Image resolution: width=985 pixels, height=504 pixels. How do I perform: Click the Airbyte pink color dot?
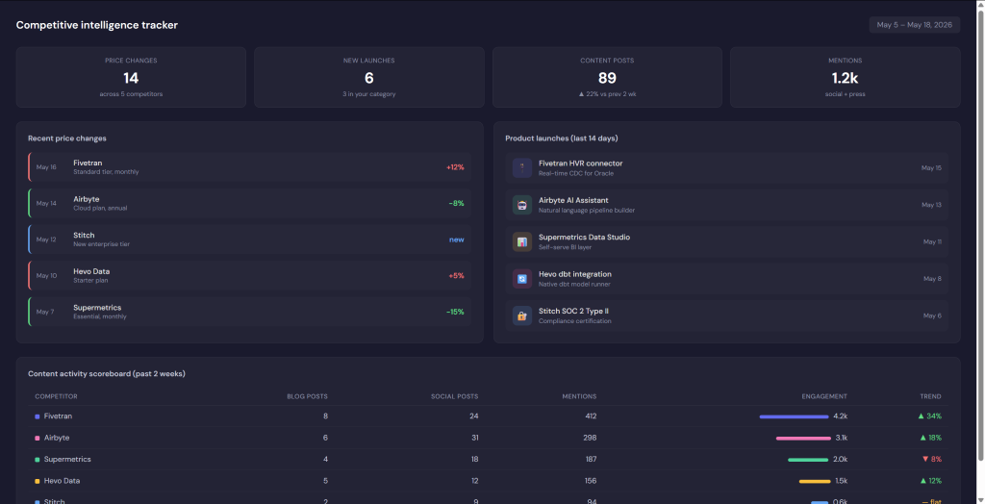coord(38,438)
